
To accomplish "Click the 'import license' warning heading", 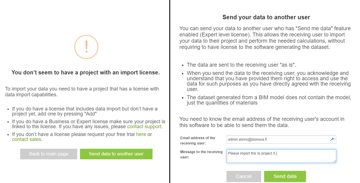I will click(86, 72).
